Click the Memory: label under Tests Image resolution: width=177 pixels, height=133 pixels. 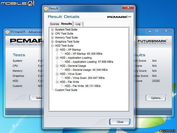pyautogui.click(x=18, y=71)
